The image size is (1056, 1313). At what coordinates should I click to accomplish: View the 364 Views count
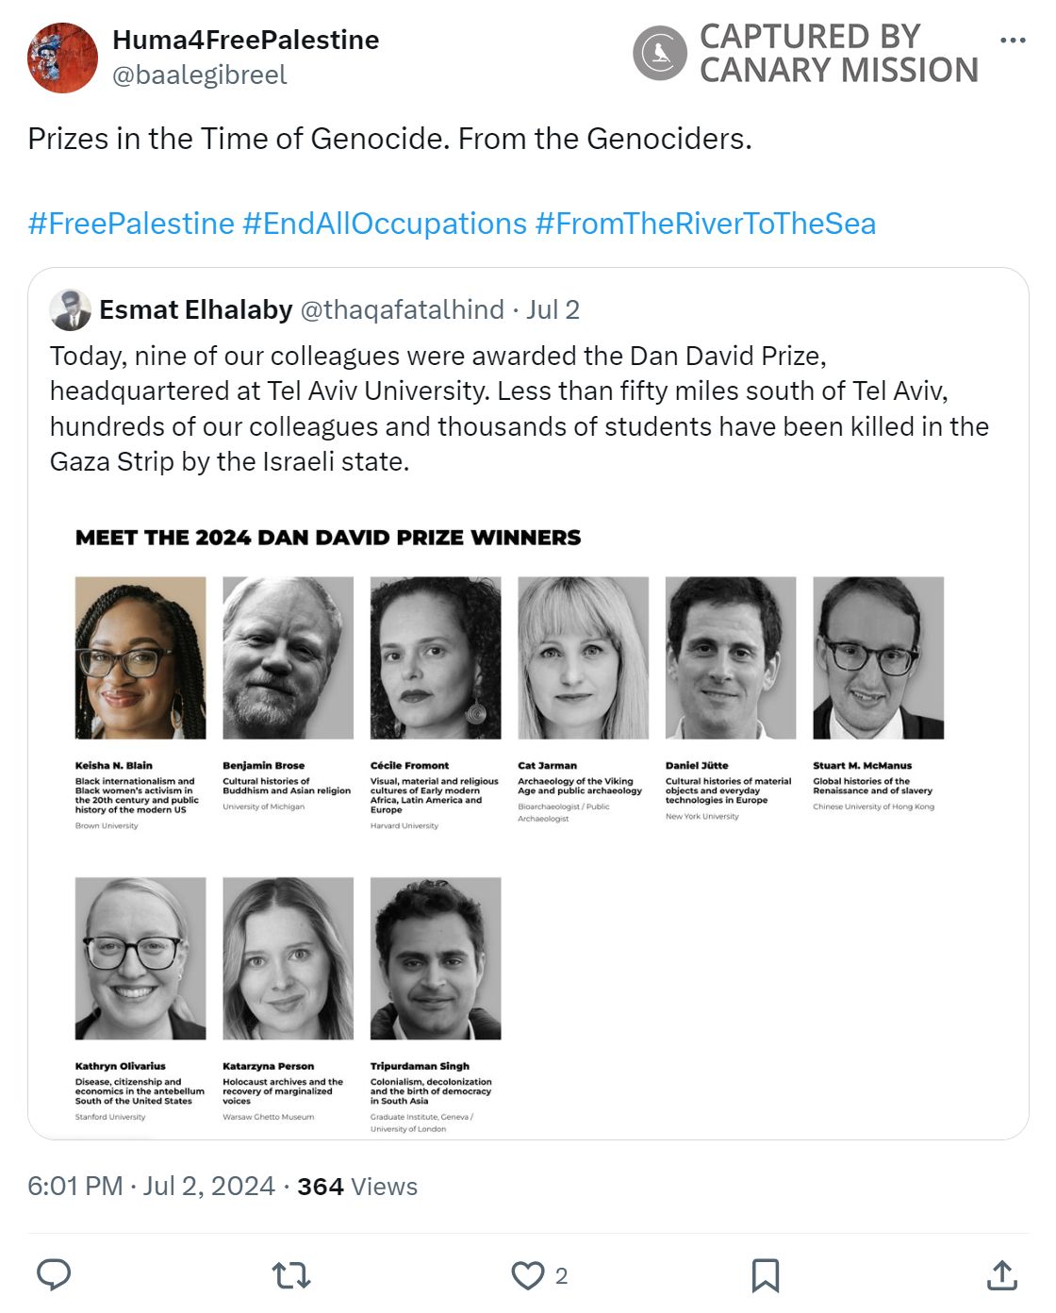(357, 1186)
